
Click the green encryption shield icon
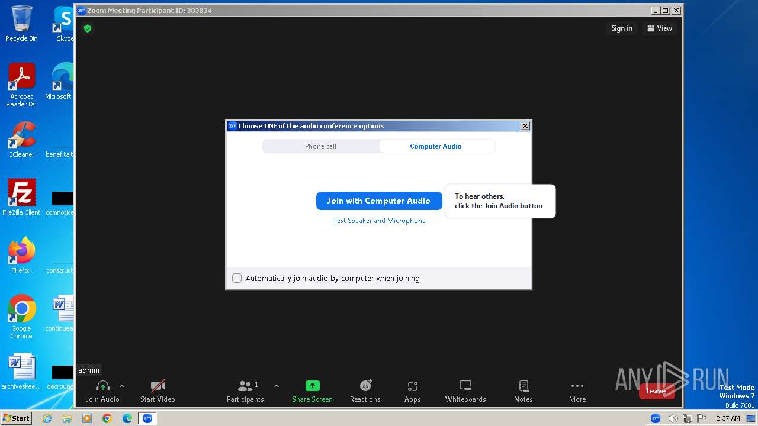coord(88,28)
